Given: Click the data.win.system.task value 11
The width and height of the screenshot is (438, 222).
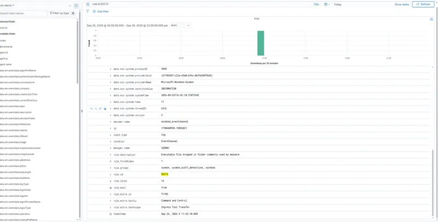Looking at the screenshot, I should [x=163, y=102].
